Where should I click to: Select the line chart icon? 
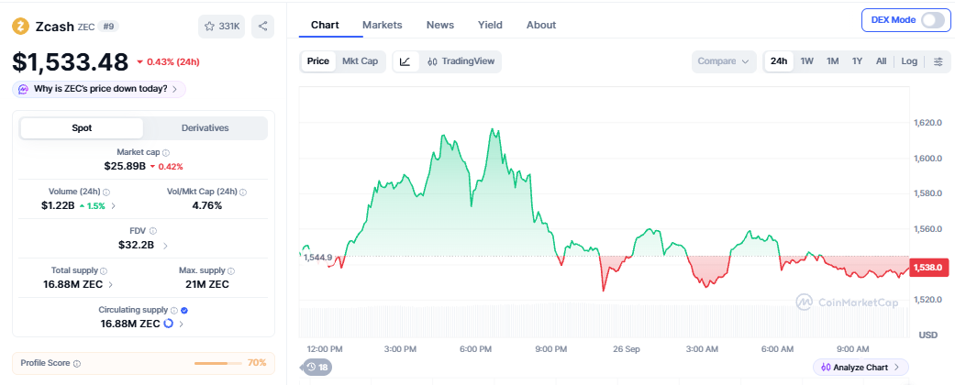(405, 61)
